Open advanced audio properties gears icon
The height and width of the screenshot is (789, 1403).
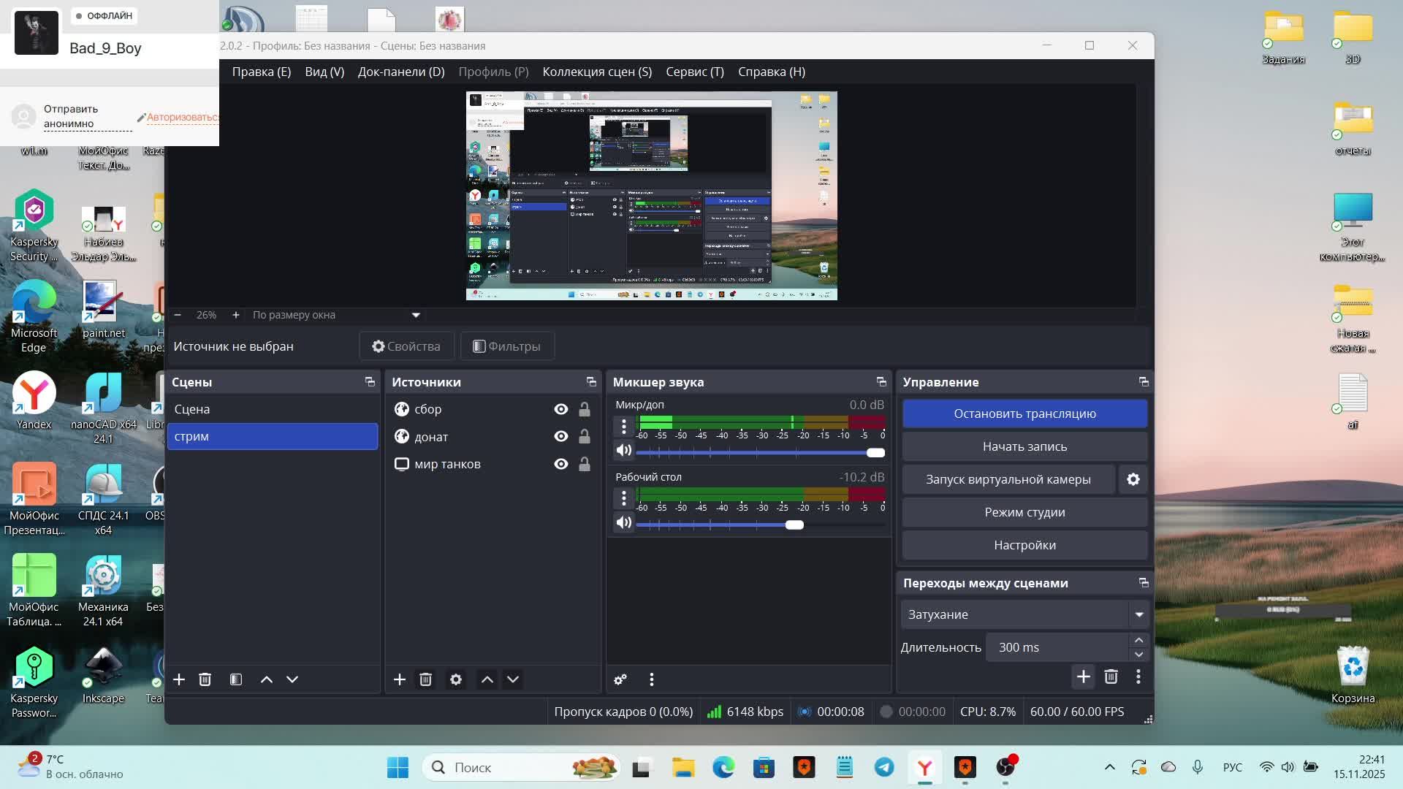pyautogui.click(x=620, y=679)
